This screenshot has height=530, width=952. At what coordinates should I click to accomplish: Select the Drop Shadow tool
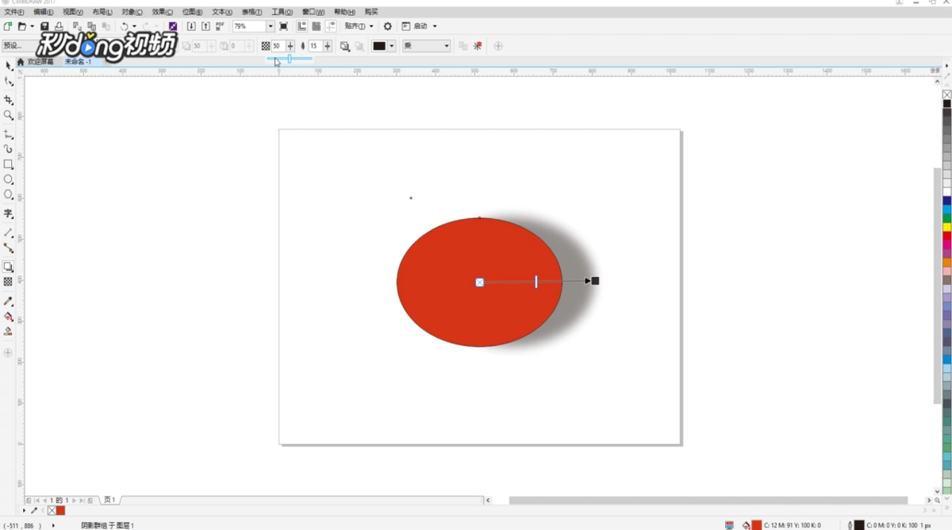(9, 267)
